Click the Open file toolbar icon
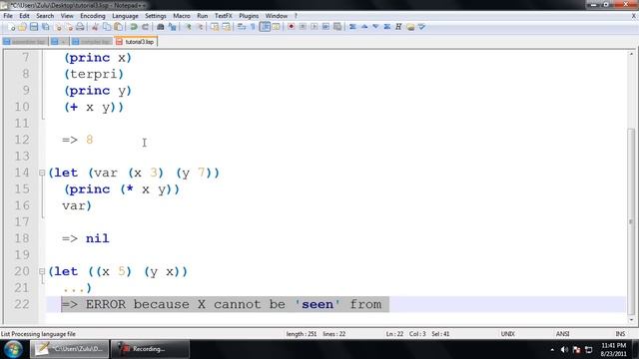The width and height of the screenshot is (639, 359). [x=22, y=27]
